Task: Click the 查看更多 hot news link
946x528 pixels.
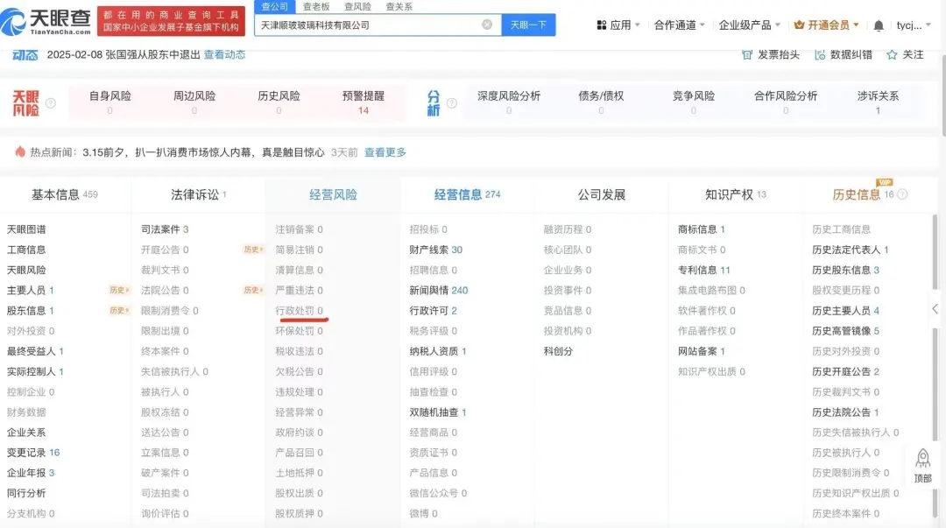Action: [x=385, y=152]
